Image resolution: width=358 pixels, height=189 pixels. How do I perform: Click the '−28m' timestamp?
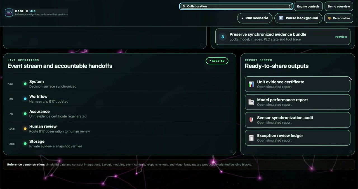pos(11,144)
